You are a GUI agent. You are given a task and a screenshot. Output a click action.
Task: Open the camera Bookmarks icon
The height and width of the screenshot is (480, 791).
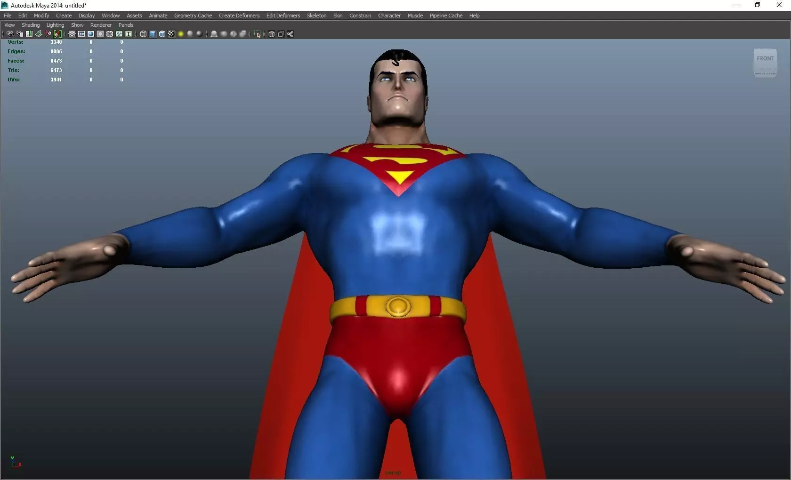[29, 34]
